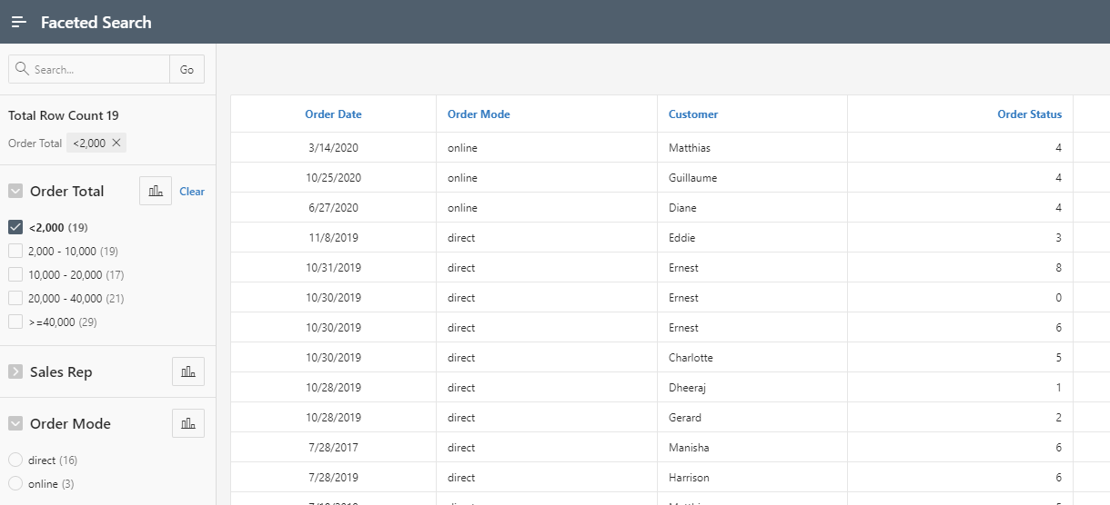Check the 20,000 - 40,000 checkbox

pyautogui.click(x=15, y=298)
